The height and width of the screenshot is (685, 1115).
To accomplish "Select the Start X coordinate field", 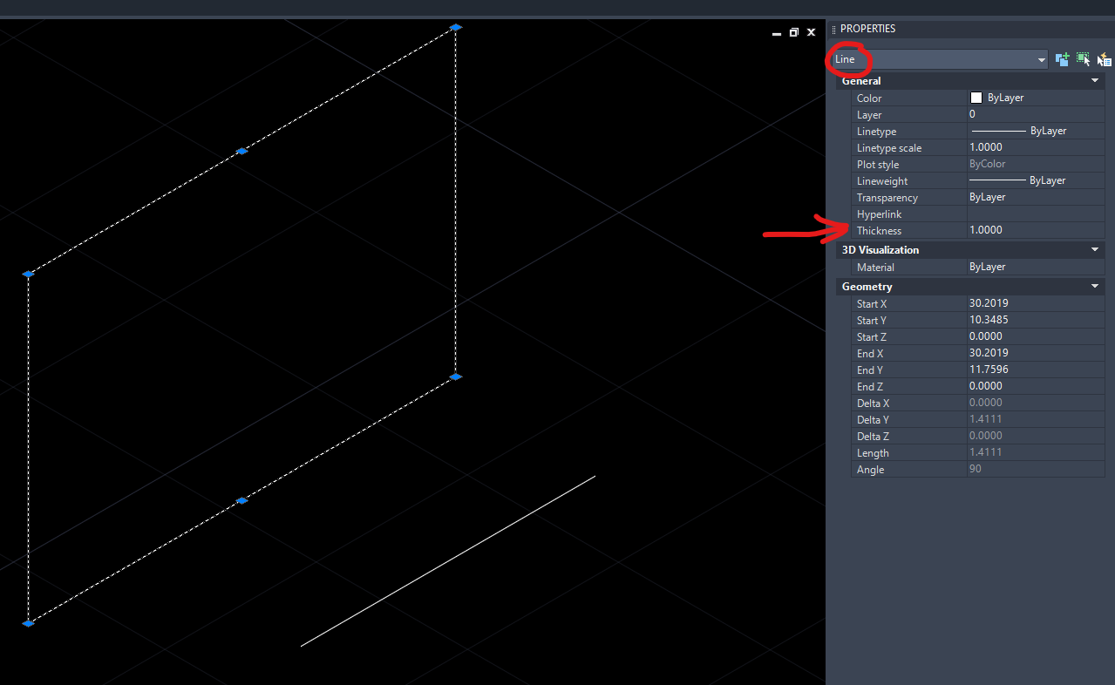I will point(1036,303).
